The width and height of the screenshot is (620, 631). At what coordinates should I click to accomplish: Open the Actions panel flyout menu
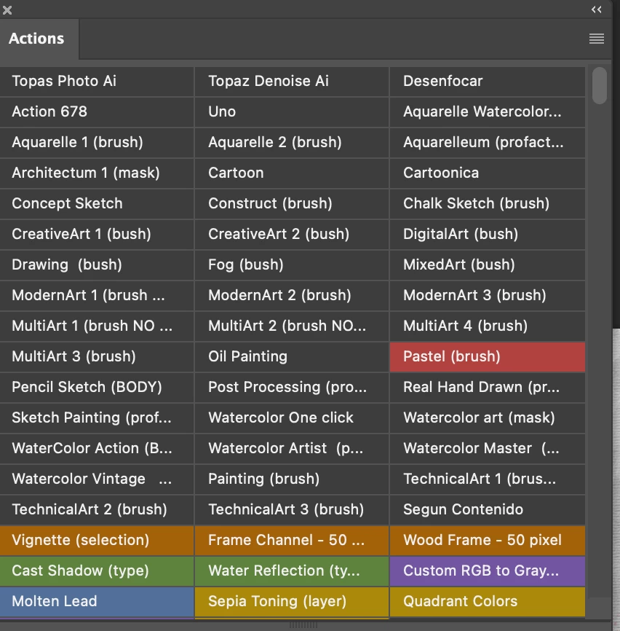pyautogui.click(x=596, y=39)
